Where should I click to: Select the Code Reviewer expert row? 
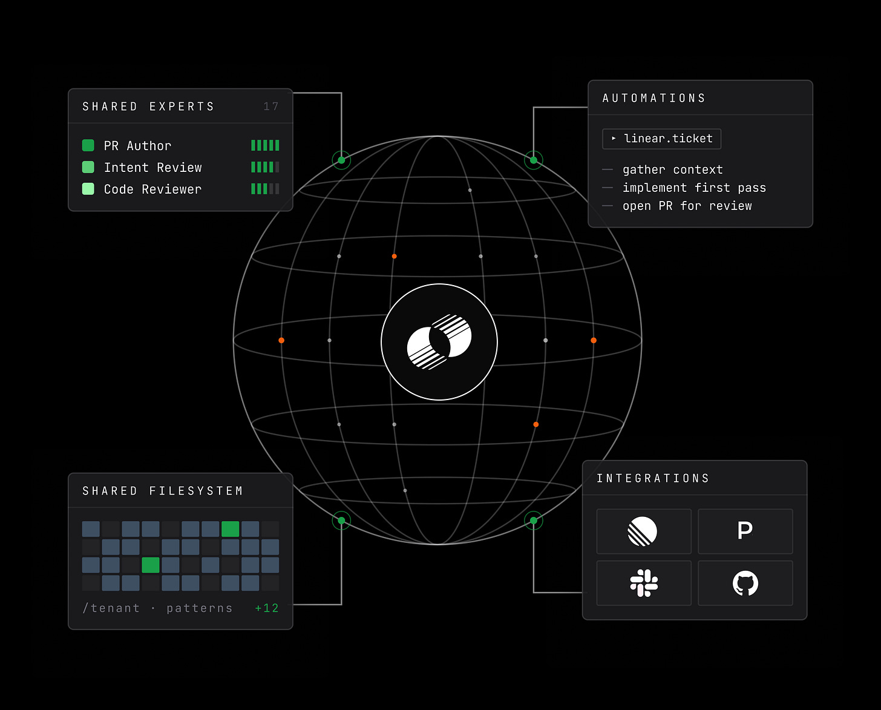pos(181,189)
